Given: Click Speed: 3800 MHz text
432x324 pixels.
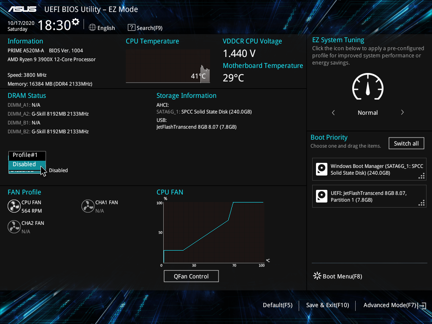Looking at the screenshot, I should (27, 75).
